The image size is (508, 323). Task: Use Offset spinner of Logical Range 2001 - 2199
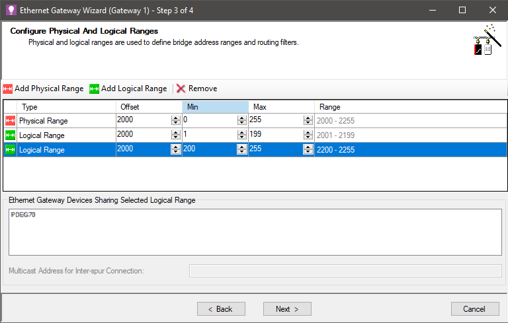(x=176, y=135)
